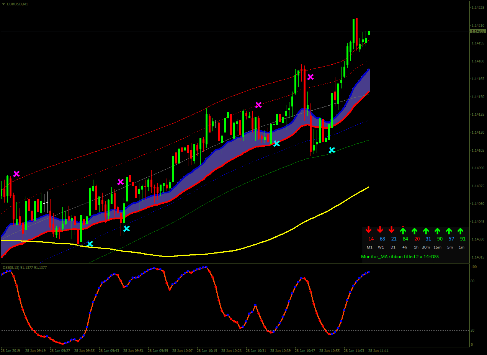Click the 1.14225 price axis label

(478, 8)
